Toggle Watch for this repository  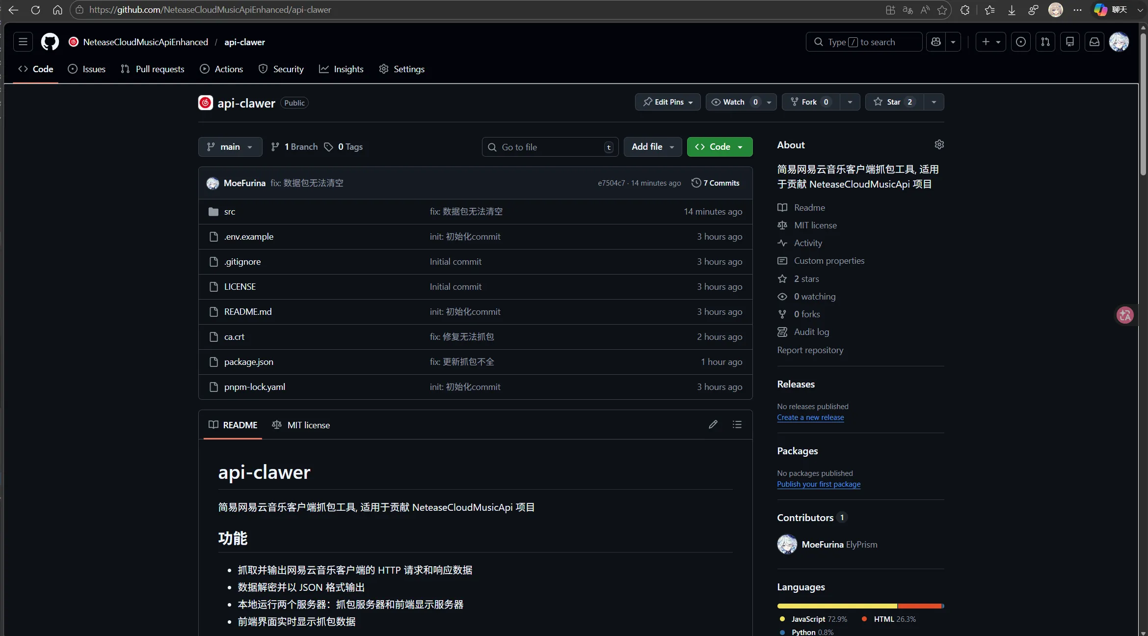coord(734,102)
